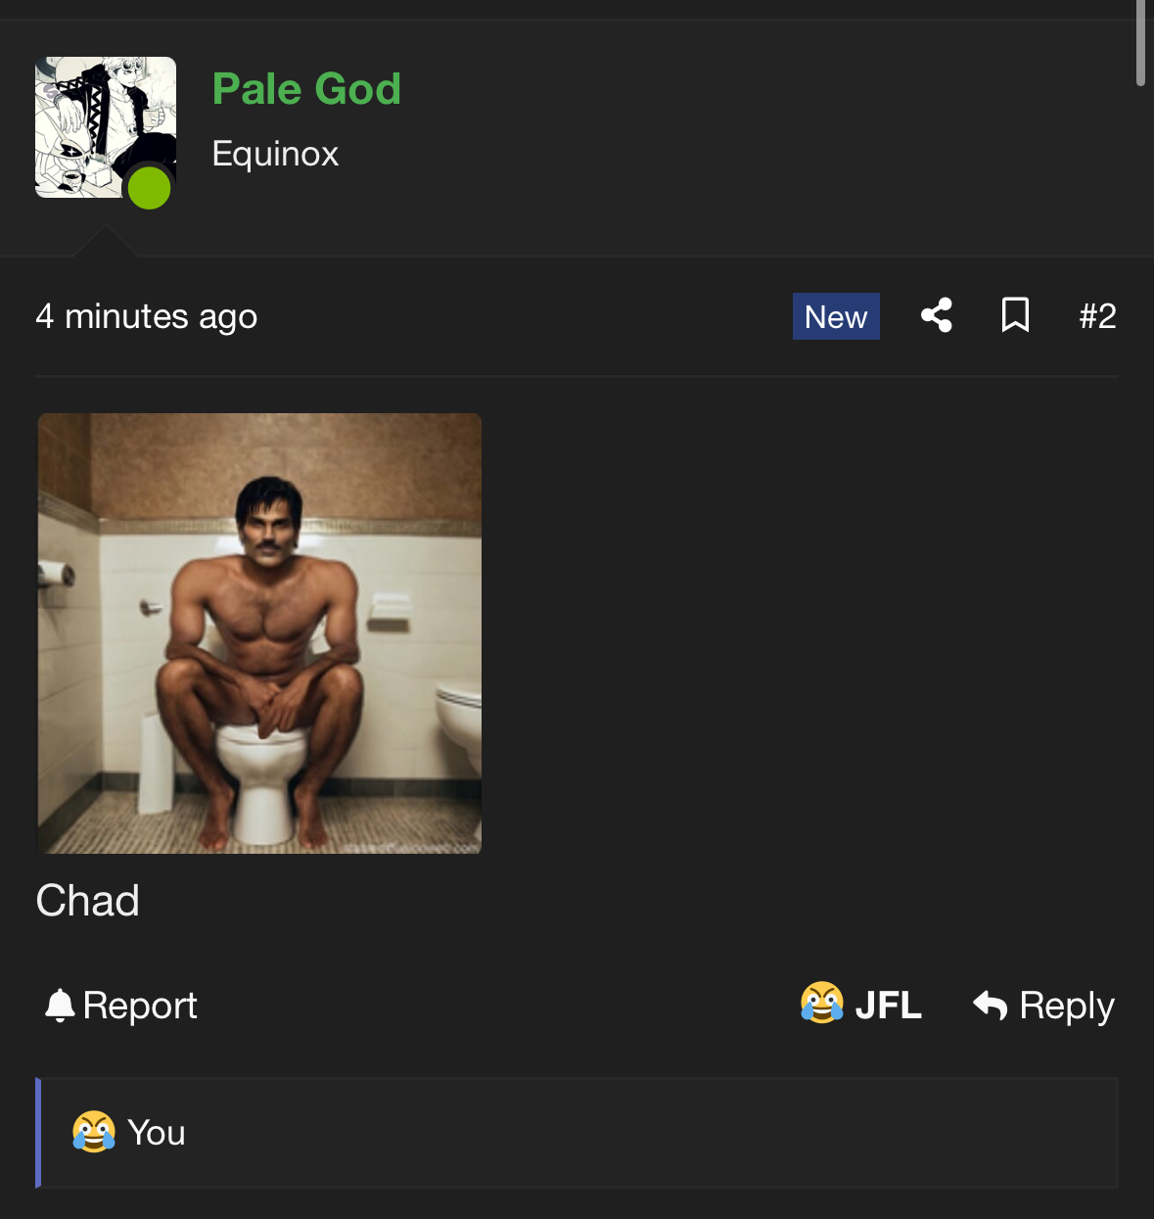The width and height of the screenshot is (1154, 1219).
Task: Click the bell icon beside Report
Action: (x=60, y=1006)
